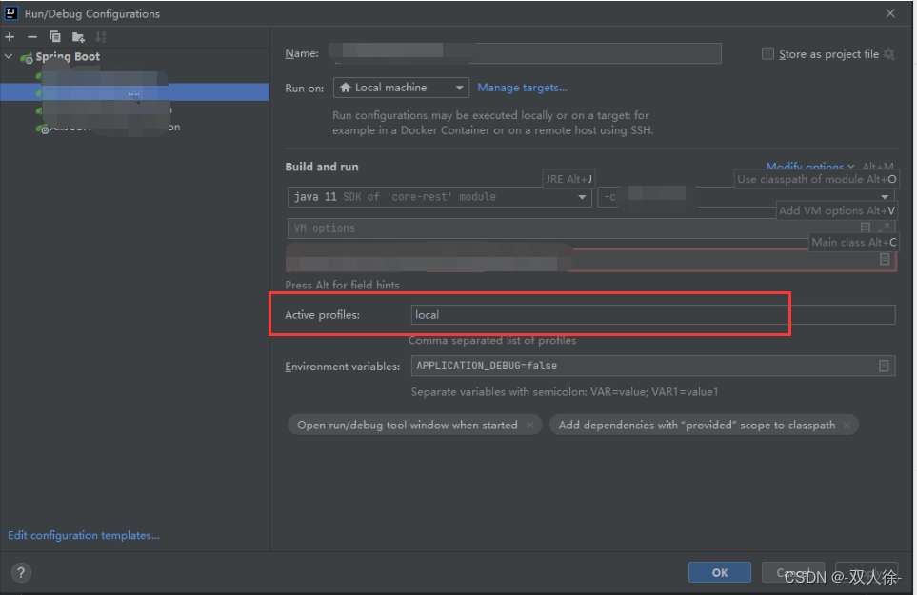This screenshot has width=917, height=595.
Task: Open Edit configuration templates link
Action: (84, 535)
